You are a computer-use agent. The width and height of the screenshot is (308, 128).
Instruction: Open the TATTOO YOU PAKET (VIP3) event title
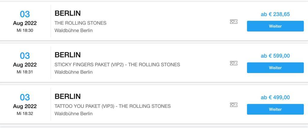[112, 106]
